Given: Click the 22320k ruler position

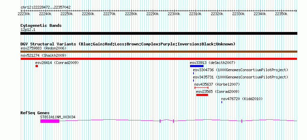Looking at the screenshot, I should coord(217,14).
